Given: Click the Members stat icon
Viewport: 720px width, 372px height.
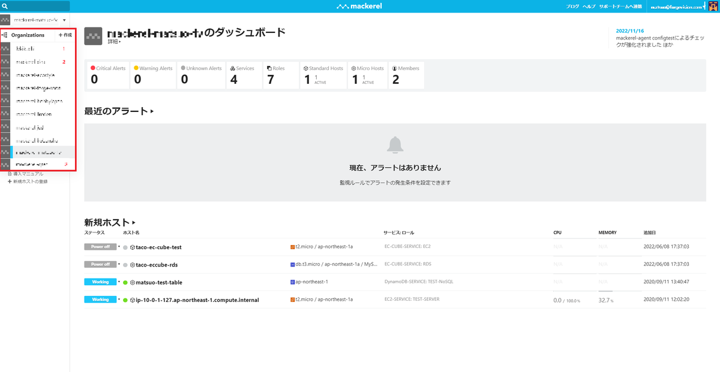Looking at the screenshot, I should click(394, 68).
